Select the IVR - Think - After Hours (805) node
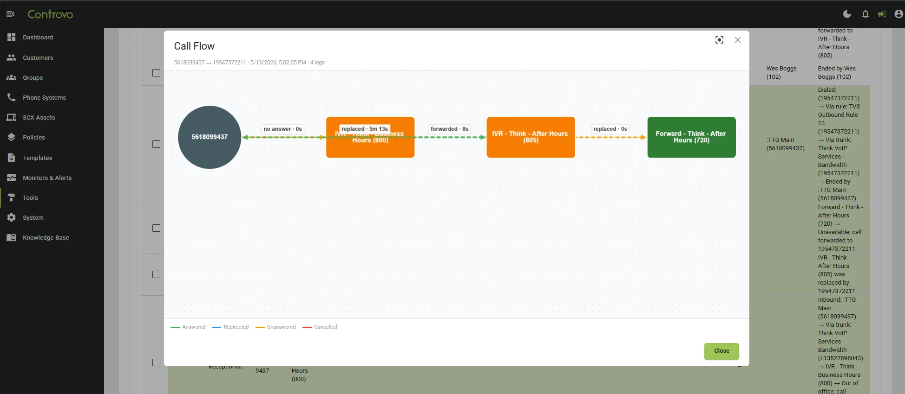Screen dimensions: 905x394 (531, 137)
